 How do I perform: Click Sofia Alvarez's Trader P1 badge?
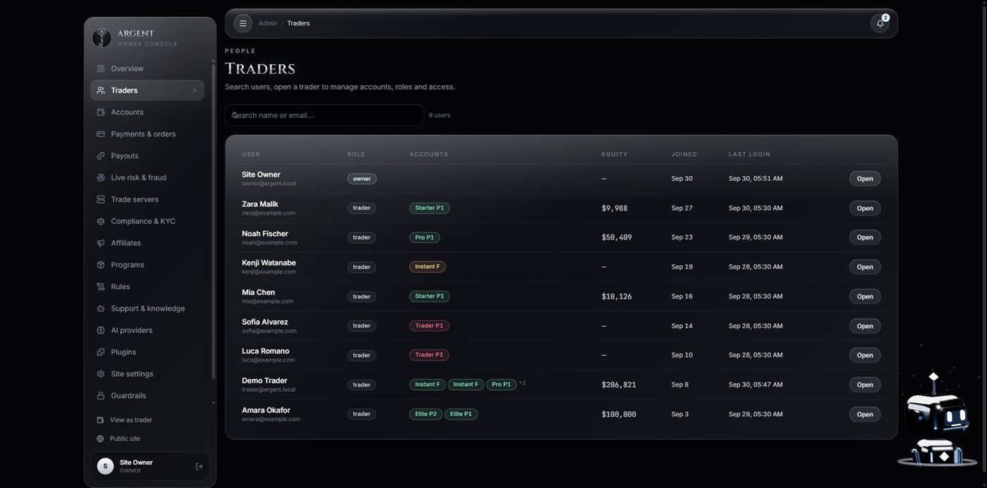429,325
